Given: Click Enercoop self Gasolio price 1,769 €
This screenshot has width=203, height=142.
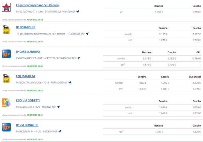Looking at the screenshot, I should [x=197, y=12].
